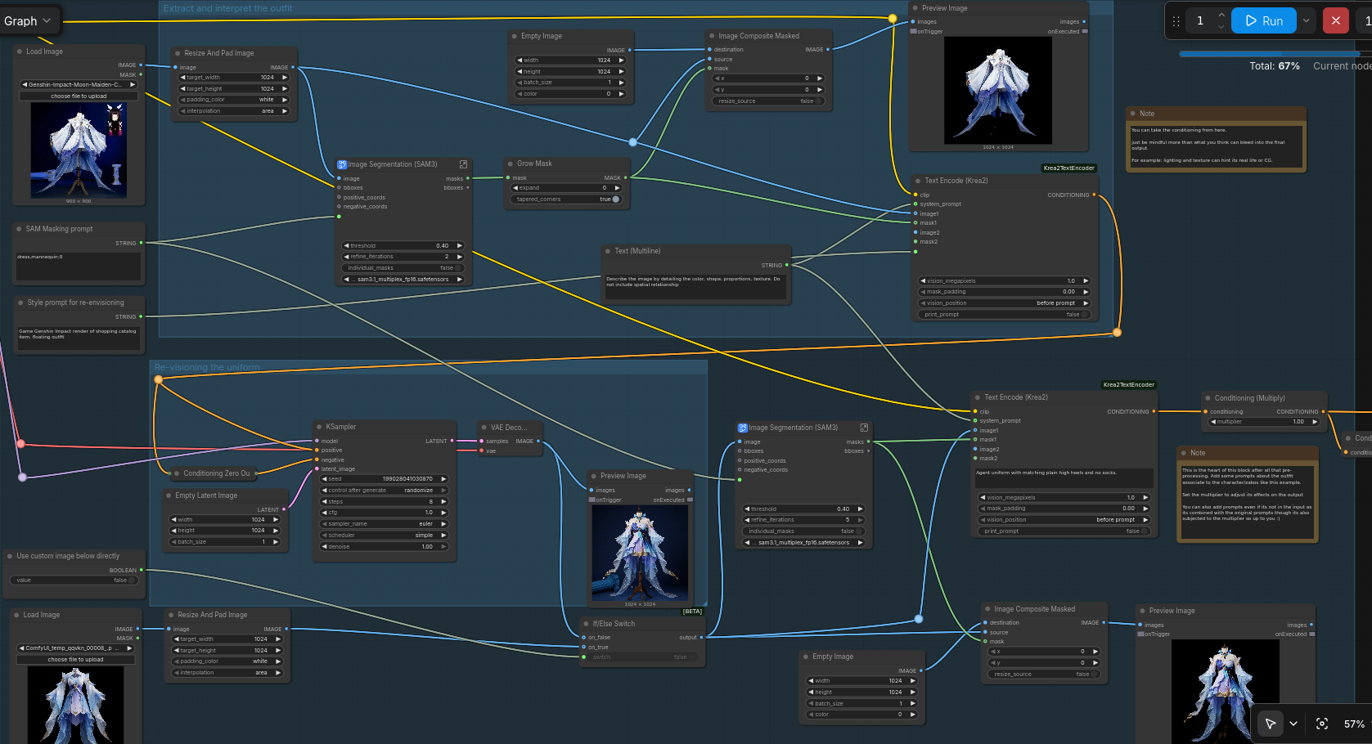Collapse the Conditioning Zero Out node via its dot

(x=176, y=473)
